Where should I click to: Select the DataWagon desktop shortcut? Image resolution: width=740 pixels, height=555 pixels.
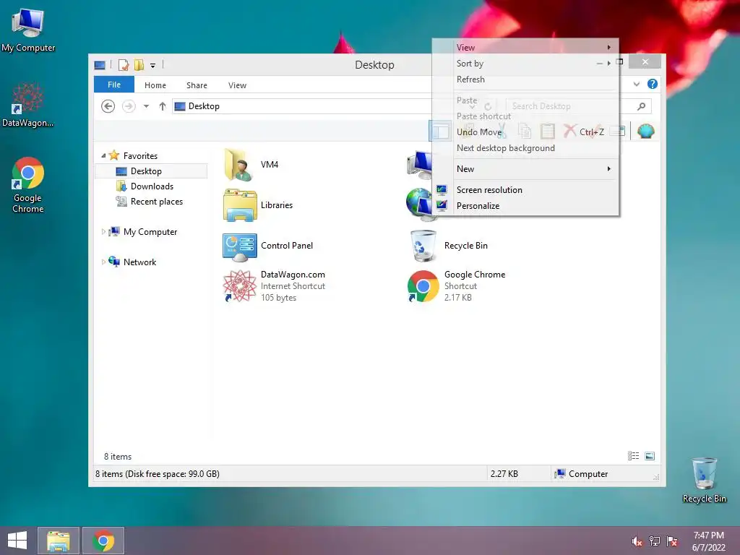click(28, 105)
